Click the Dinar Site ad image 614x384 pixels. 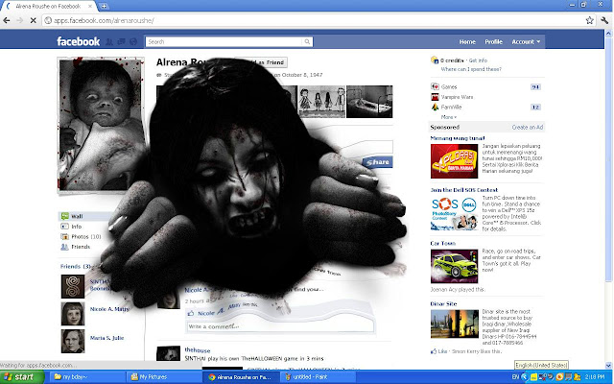454,324
